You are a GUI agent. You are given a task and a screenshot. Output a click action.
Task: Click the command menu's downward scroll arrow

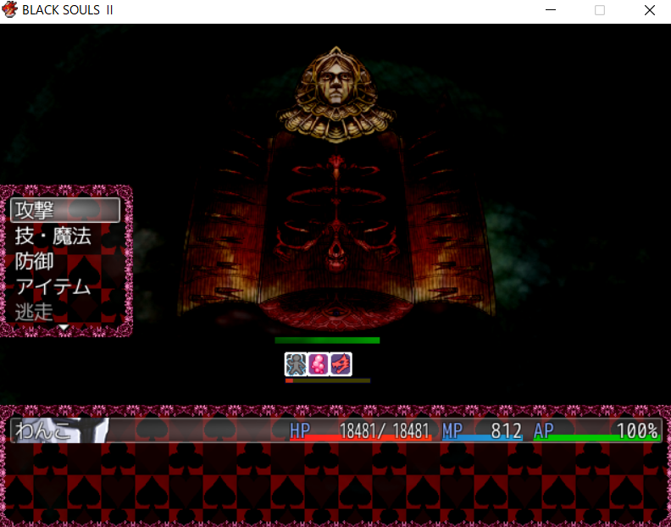click(64, 328)
